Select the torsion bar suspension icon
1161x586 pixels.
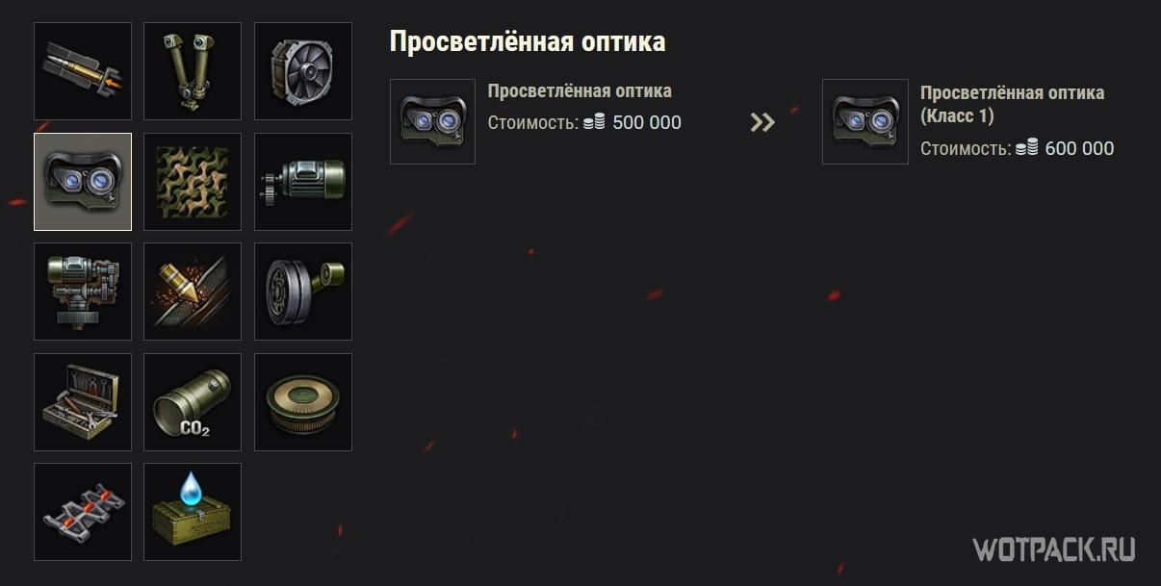point(303,292)
